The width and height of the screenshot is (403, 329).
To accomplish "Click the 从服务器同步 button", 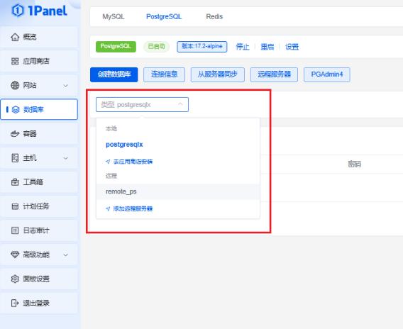I will [x=217, y=74].
